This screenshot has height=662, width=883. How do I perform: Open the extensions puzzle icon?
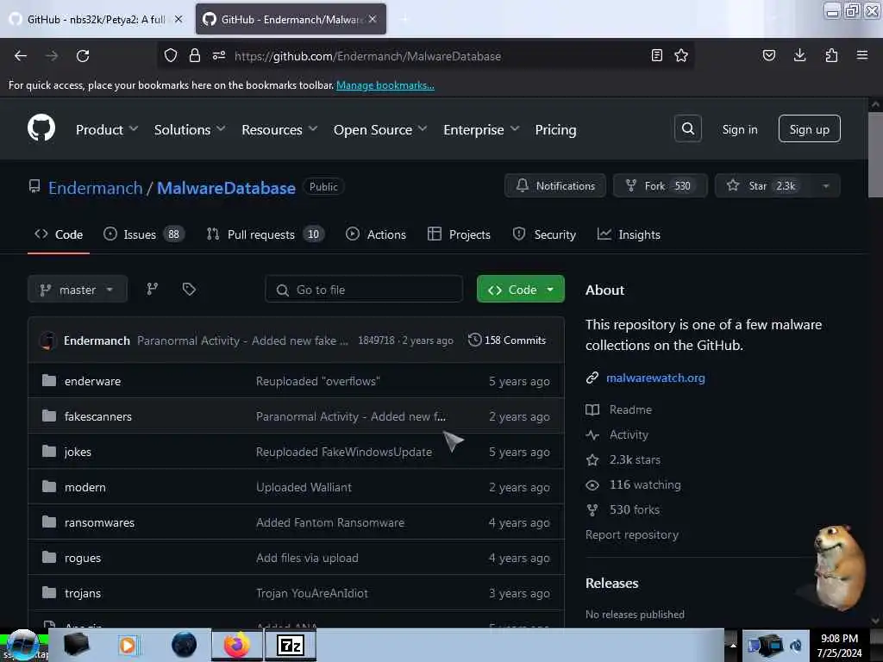point(831,55)
